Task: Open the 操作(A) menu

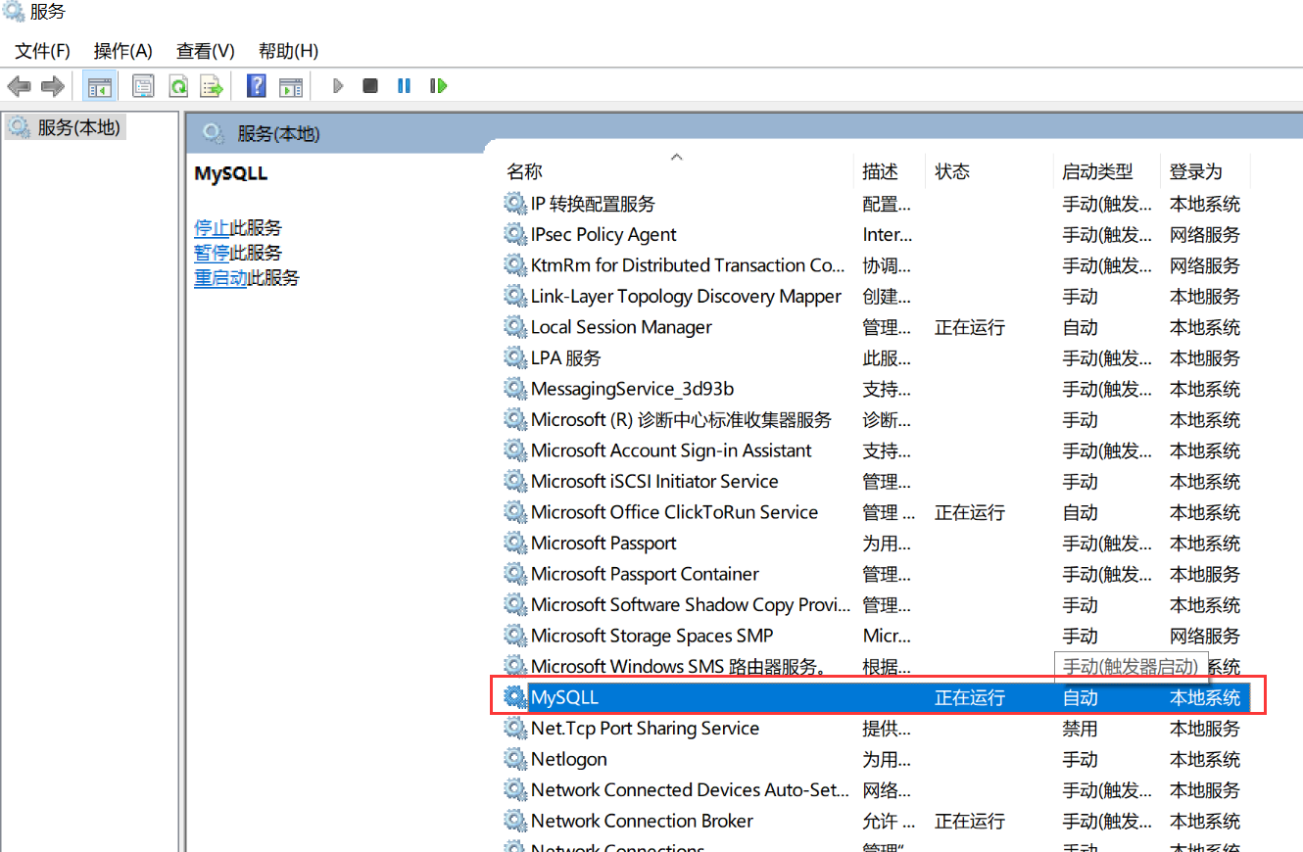Action: pyautogui.click(x=122, y=50)
